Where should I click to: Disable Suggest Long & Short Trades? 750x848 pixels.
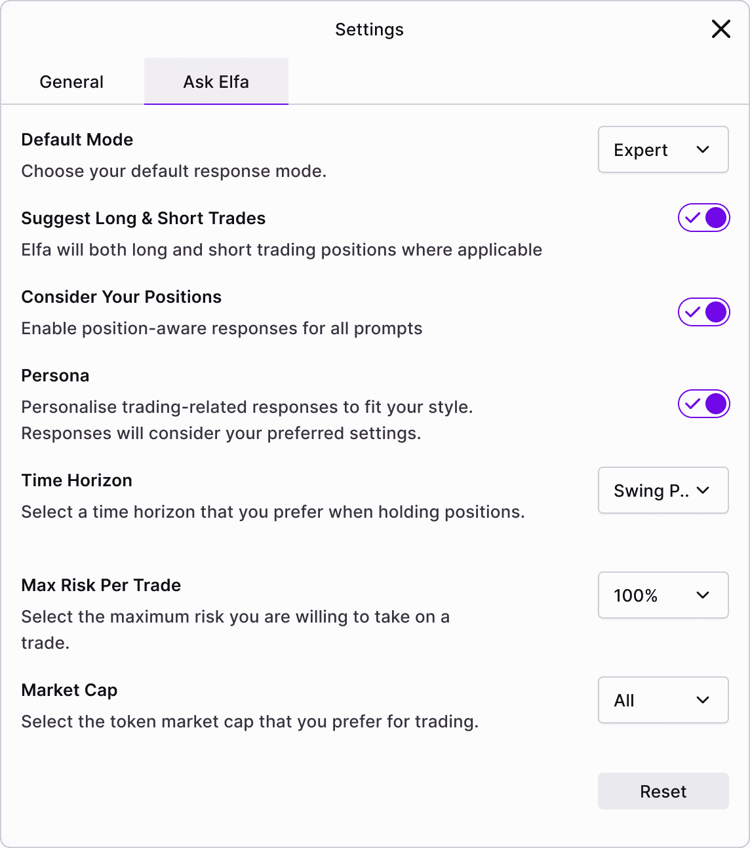point(703,218)
